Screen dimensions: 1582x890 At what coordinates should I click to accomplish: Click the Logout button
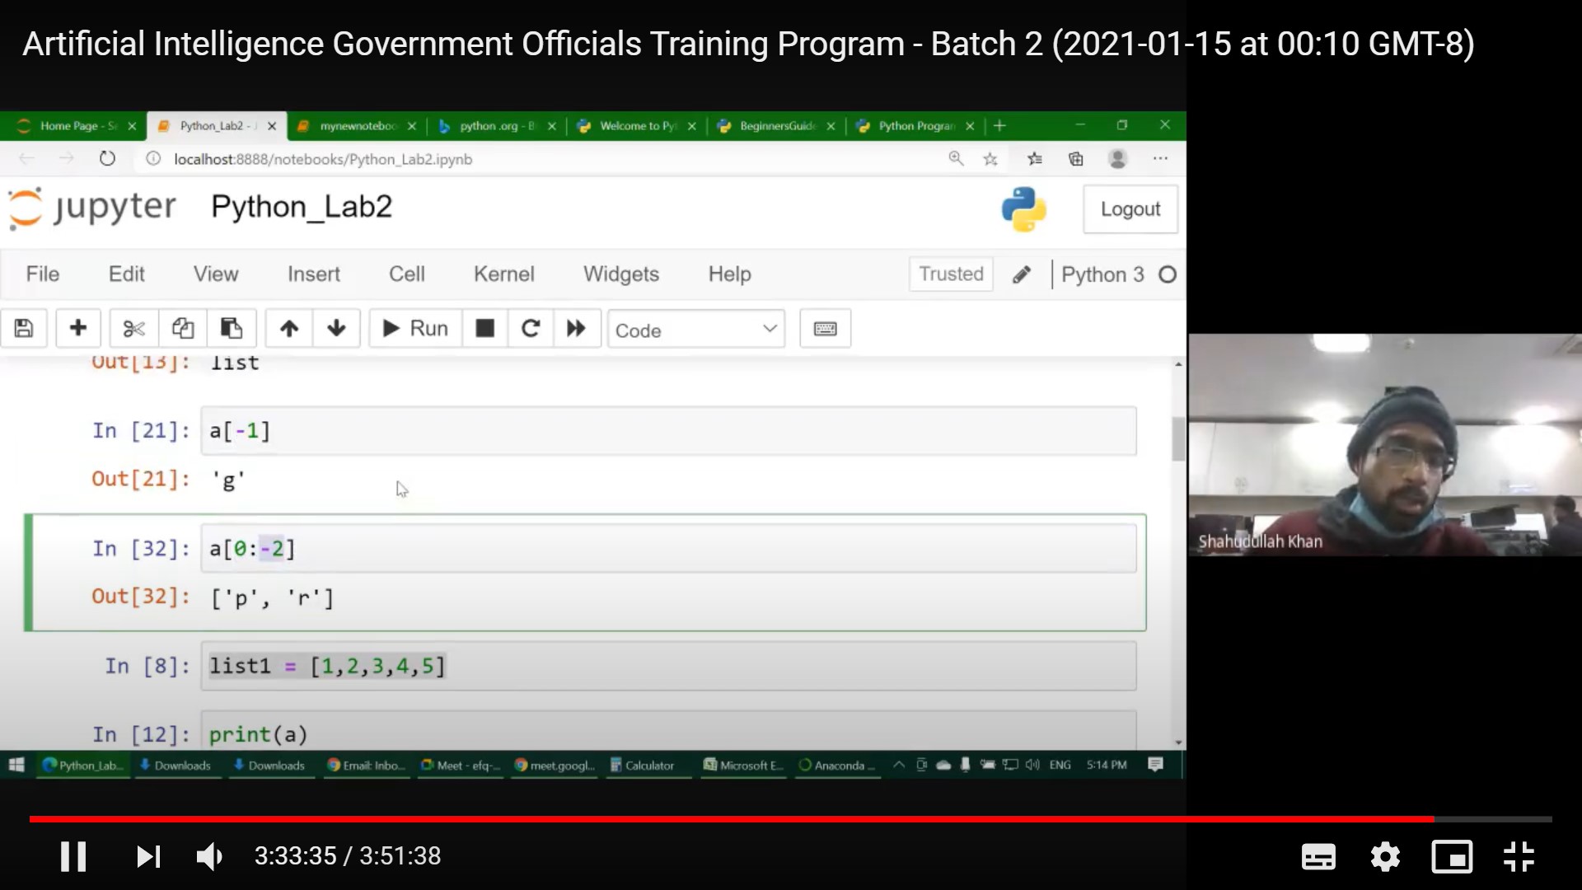pos(1130,209)
